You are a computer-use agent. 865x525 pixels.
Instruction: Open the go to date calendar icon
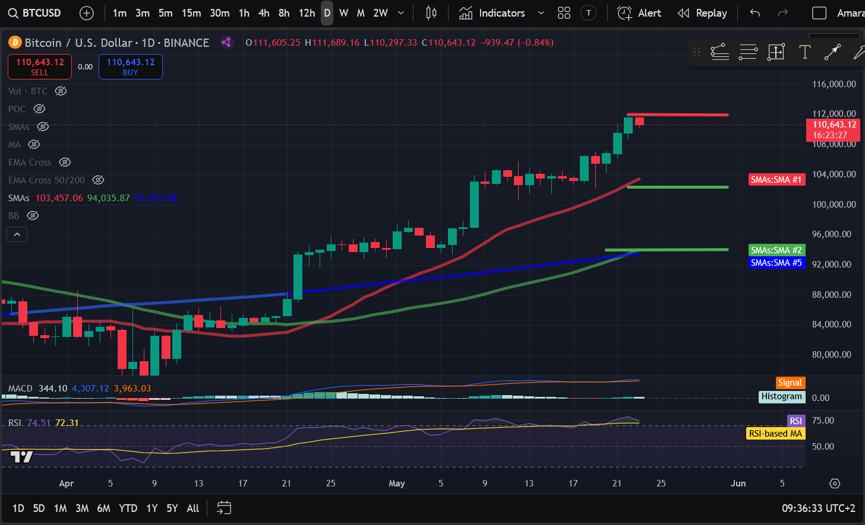224,508
